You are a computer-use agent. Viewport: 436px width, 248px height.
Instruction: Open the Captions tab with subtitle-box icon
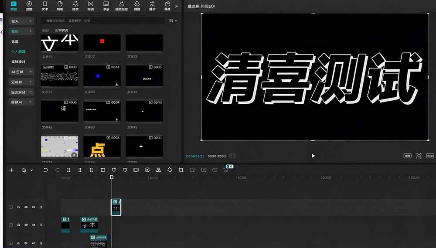tap(106, 6)
